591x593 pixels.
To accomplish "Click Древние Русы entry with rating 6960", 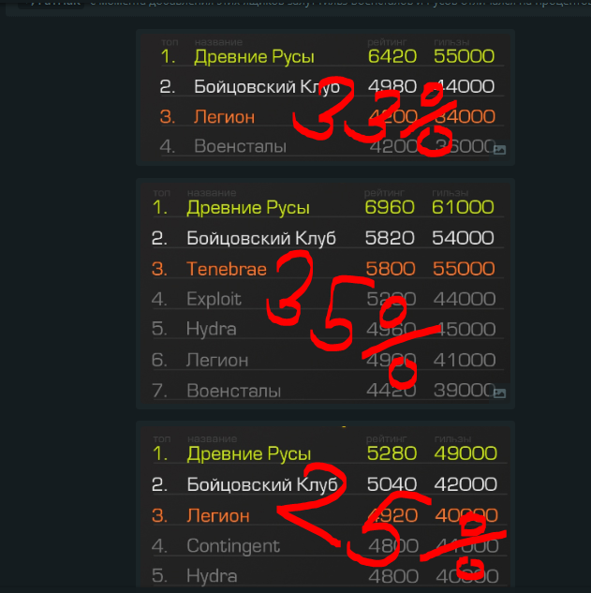I will (248, 208).
